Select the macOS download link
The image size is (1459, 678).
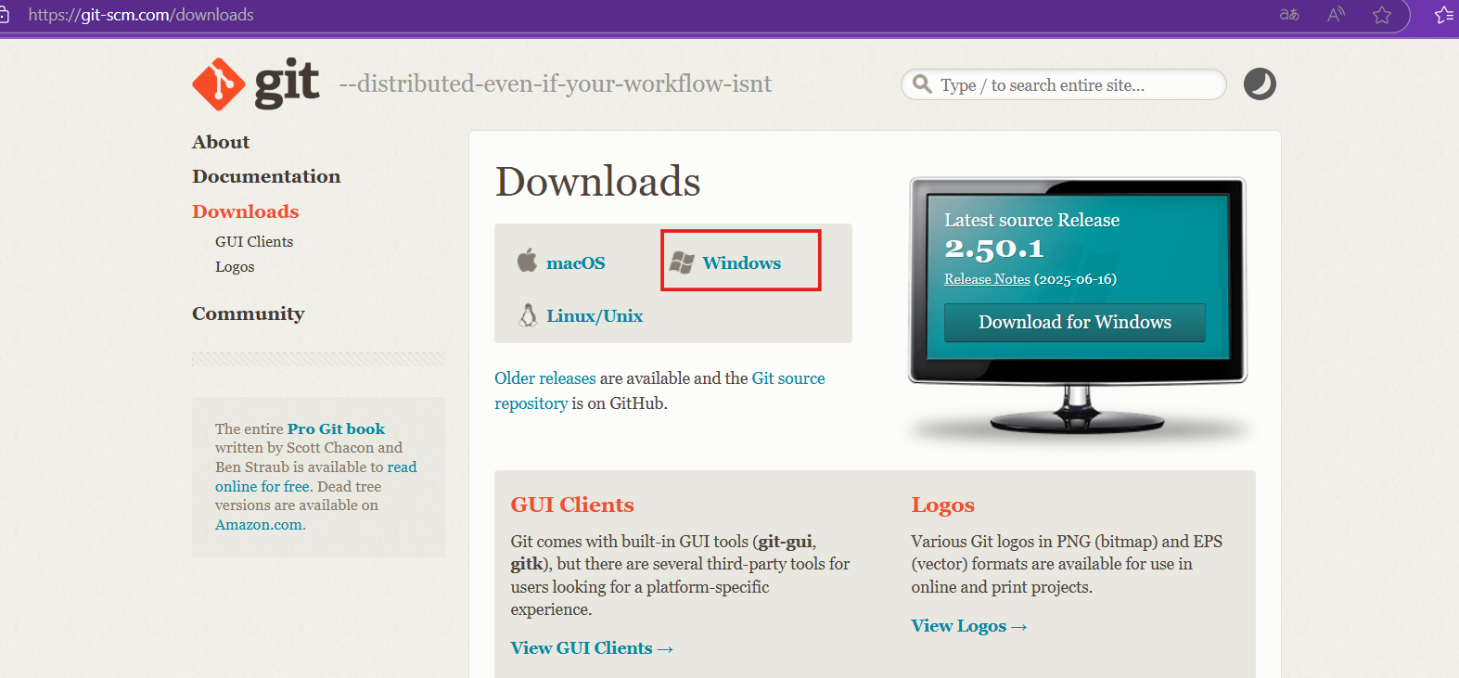(x=575, y=263)
